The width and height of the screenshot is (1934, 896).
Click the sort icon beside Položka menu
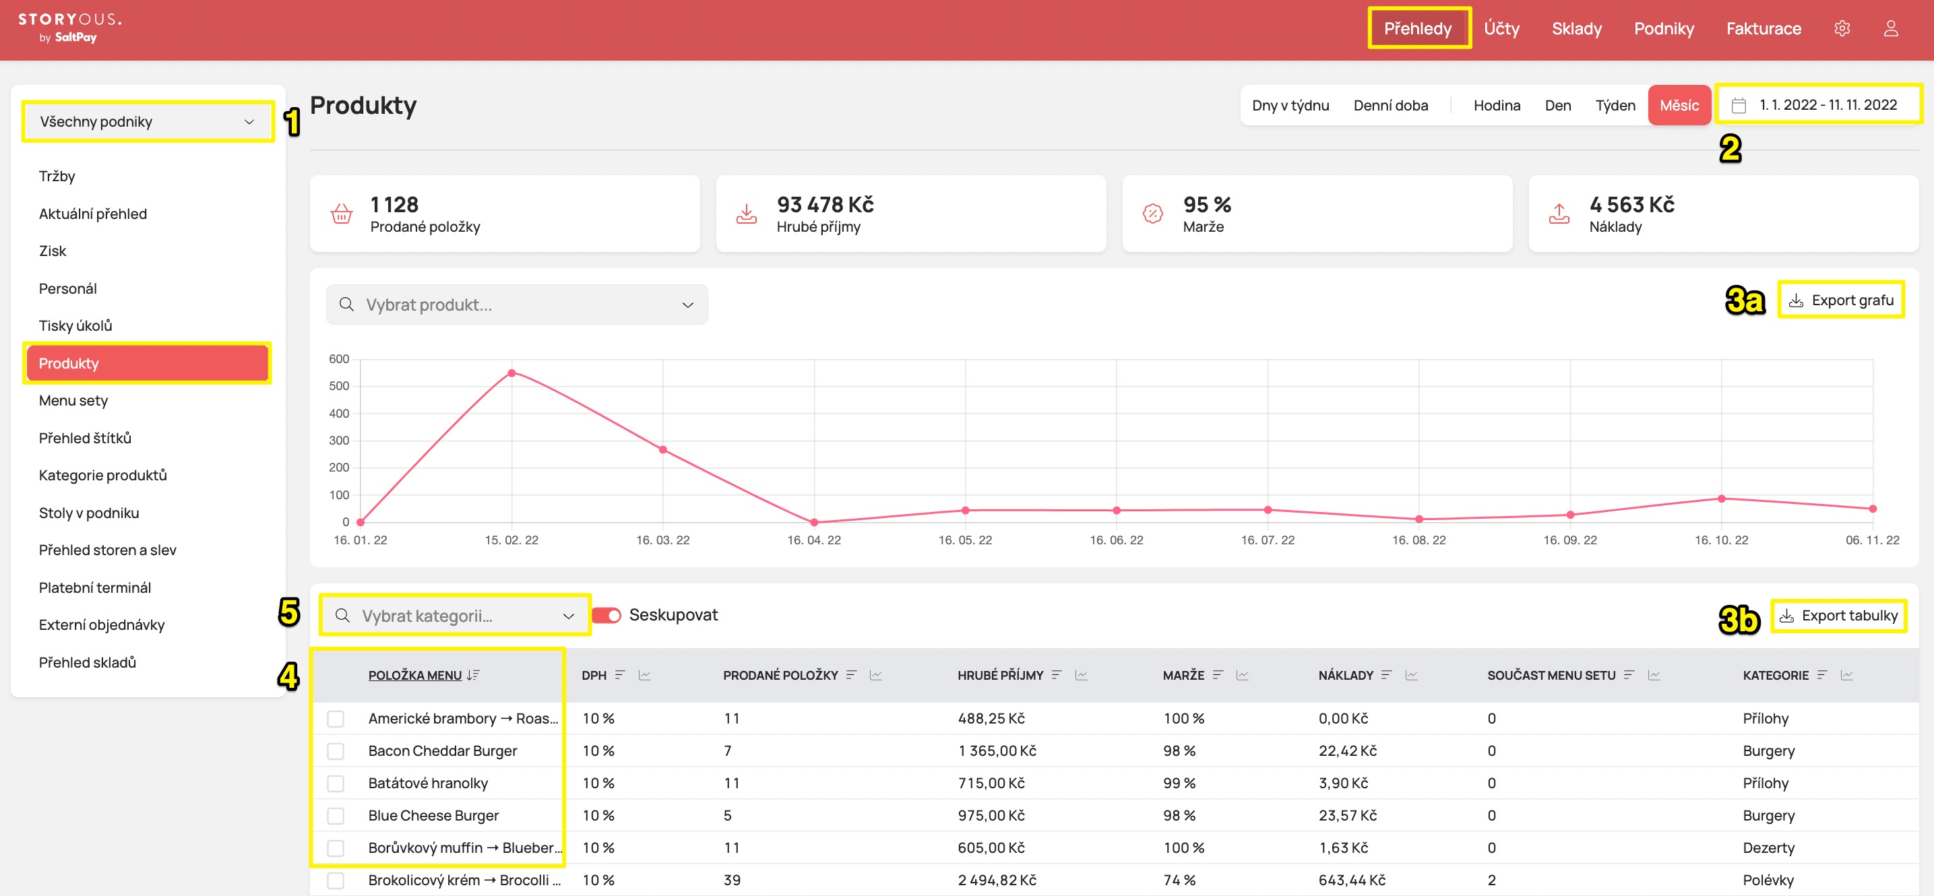point(473,674)
